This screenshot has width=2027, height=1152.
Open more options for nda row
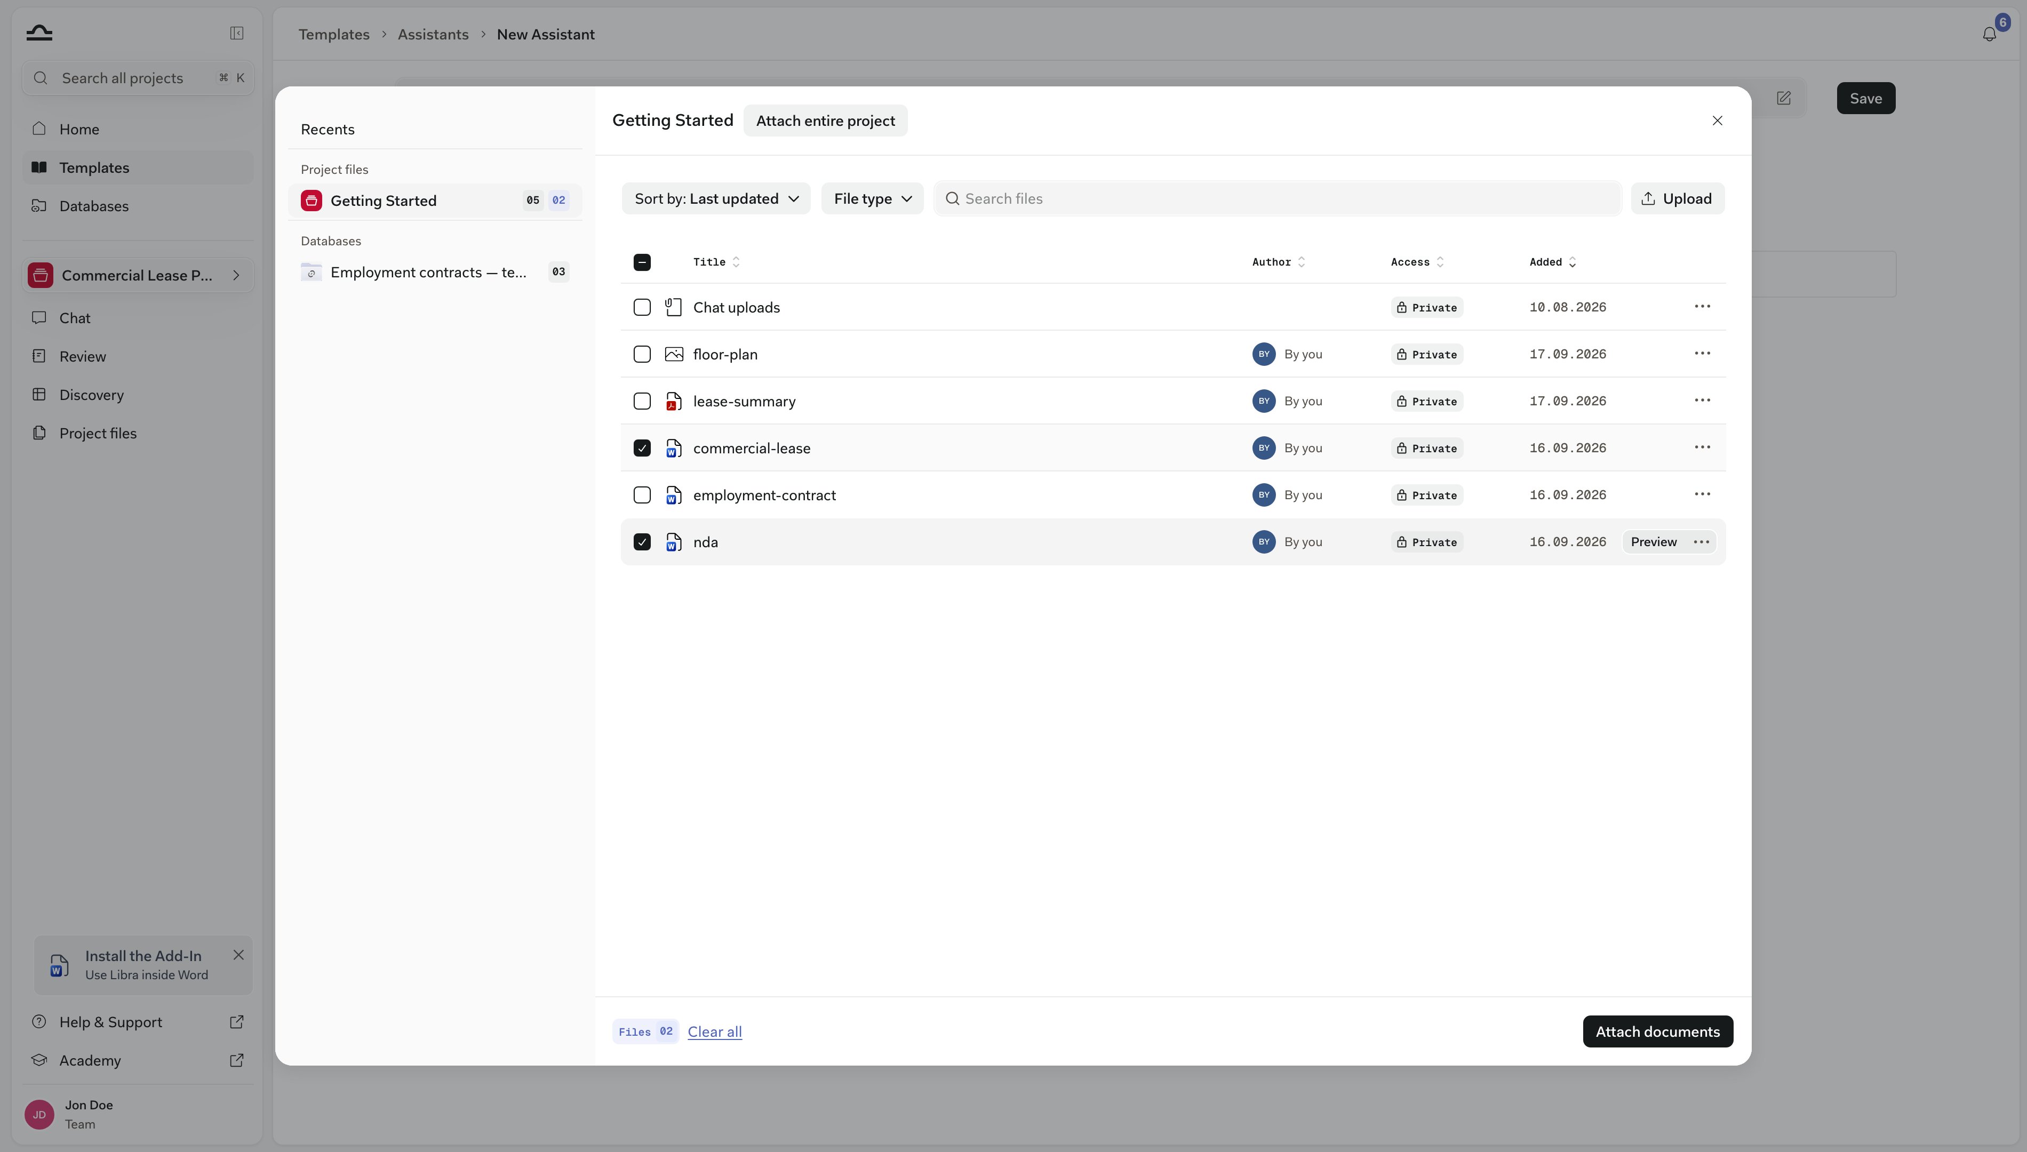(x=1701, y=542)
